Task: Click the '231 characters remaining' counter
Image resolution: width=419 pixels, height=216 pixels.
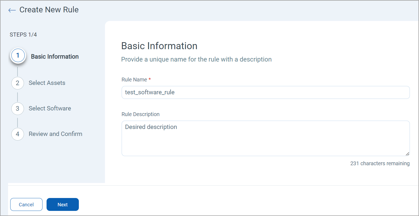Action: pos(380,163)
